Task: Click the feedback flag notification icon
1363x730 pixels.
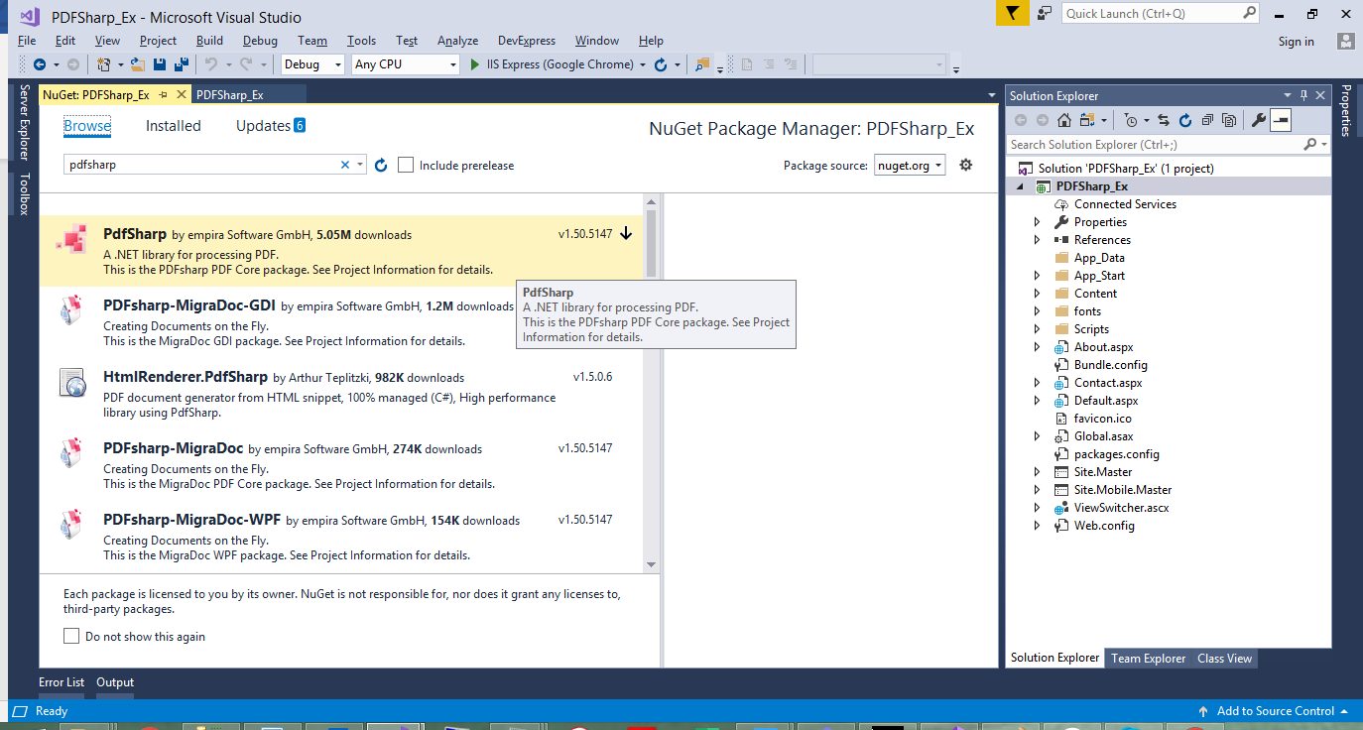Action: [1011, 13]
